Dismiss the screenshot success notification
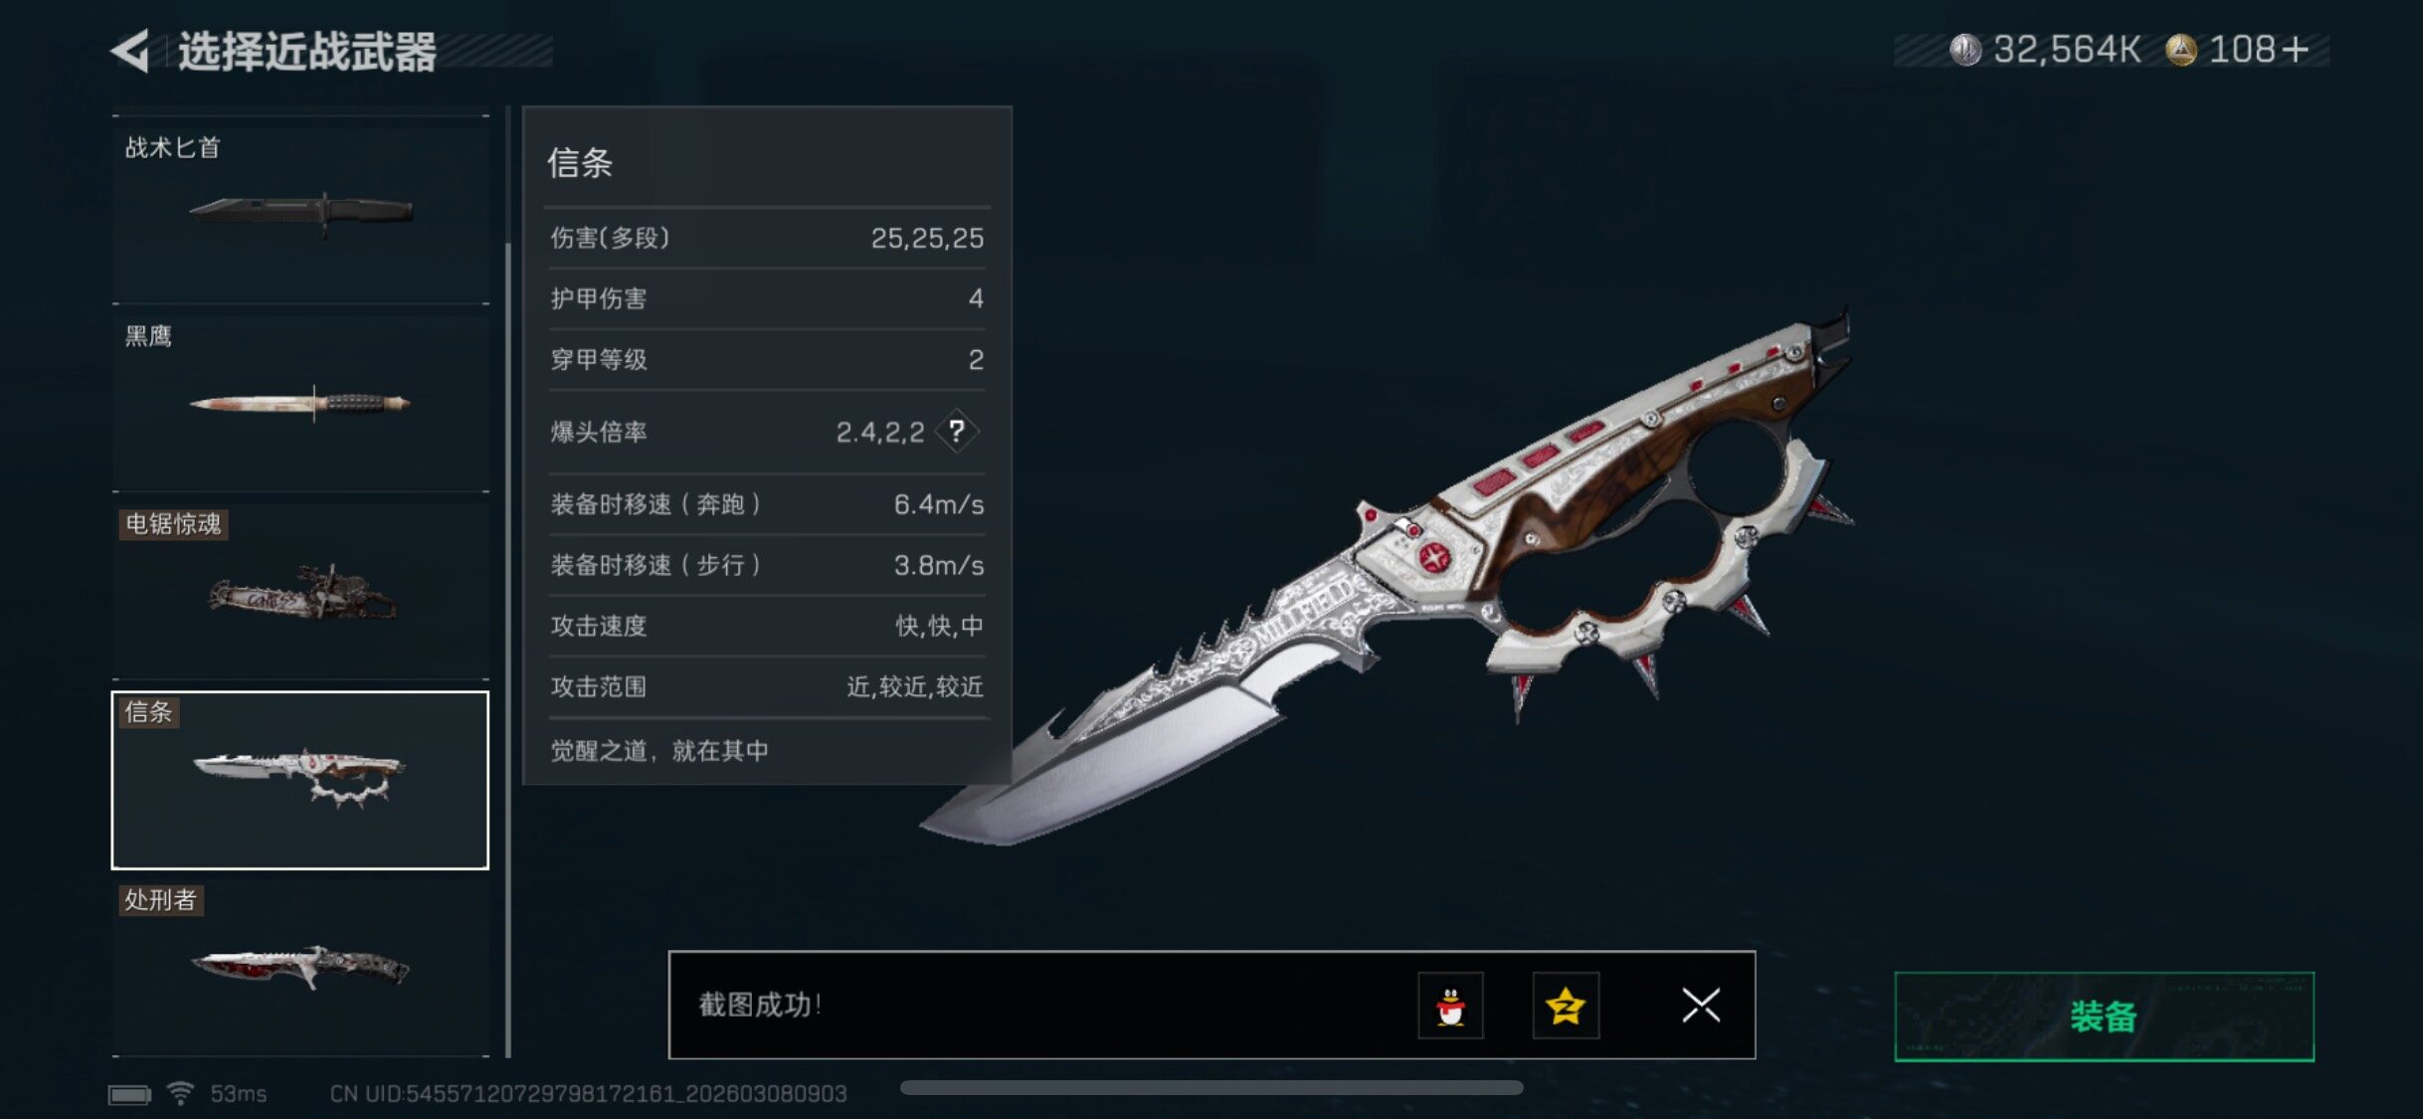 coord(1701,1005)
